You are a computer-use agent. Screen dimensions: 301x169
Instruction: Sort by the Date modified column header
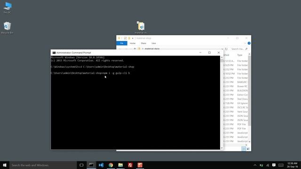pos(226,55)
